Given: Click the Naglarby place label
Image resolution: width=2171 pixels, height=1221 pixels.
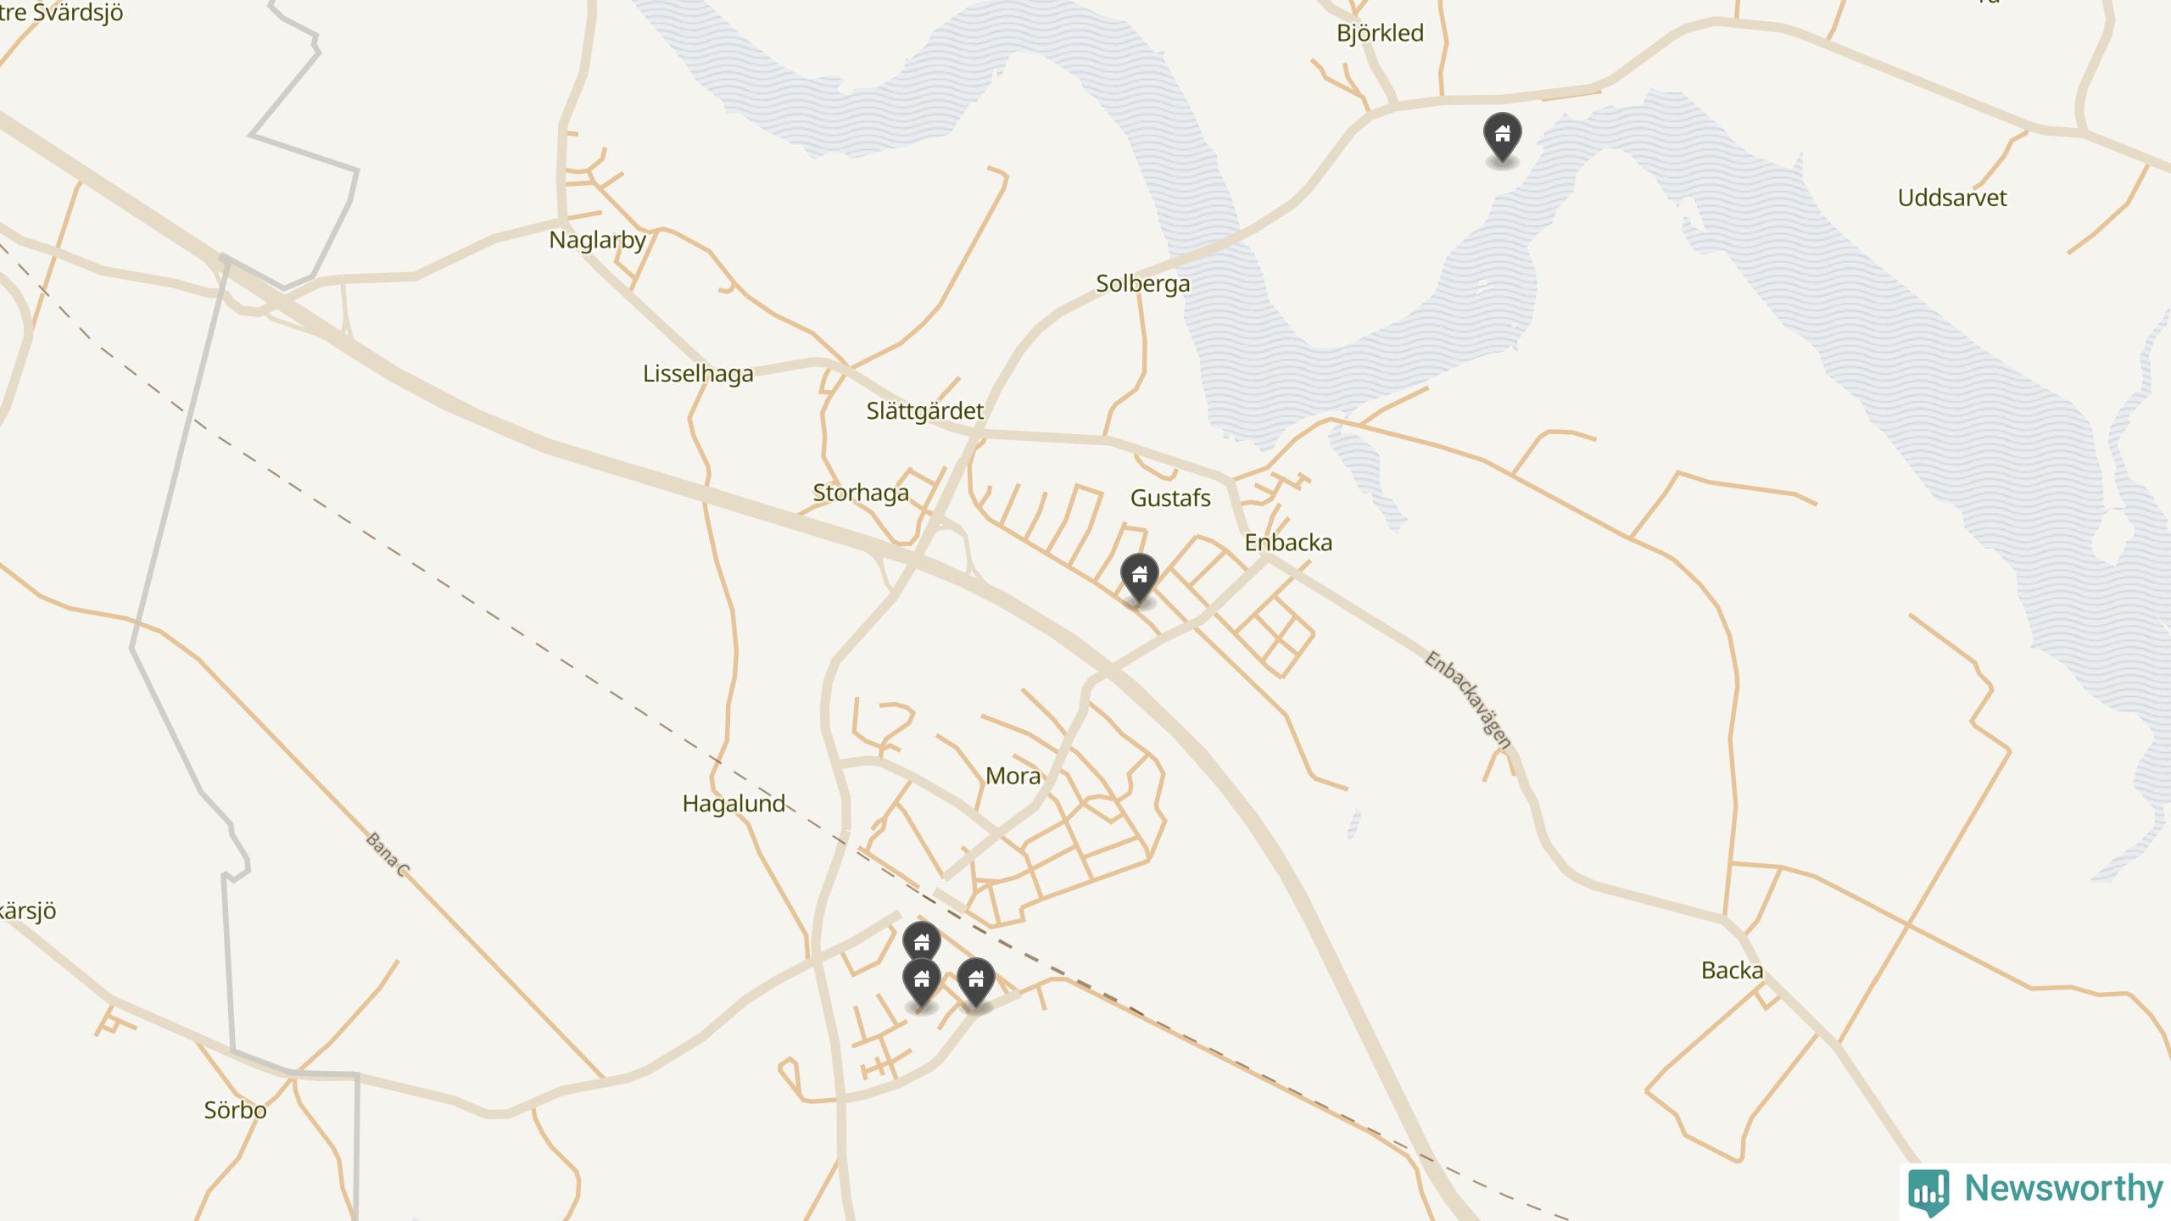Looking at the screenshot, I should pyautogui.click(x=598, y=241).
